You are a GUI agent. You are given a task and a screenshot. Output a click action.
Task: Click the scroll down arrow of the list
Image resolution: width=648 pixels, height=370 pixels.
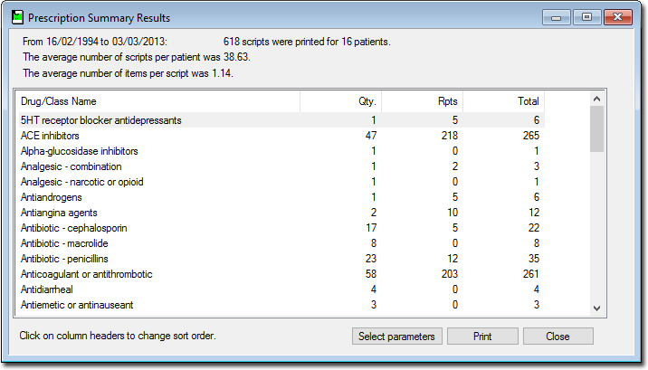596,308
